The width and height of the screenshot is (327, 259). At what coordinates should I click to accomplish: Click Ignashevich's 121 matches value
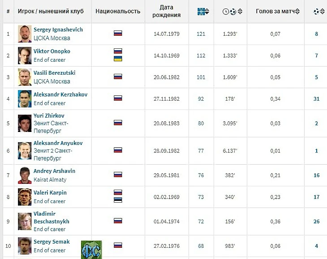[x=201, y=34]
